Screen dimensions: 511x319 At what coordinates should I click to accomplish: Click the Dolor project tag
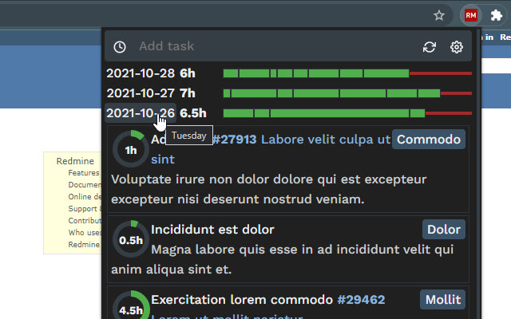tap(443, 230)
